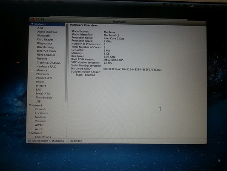The image size is (227, 171).
Task: Click Macintrosh's MacBook in path bar
Action: (49, 141)
